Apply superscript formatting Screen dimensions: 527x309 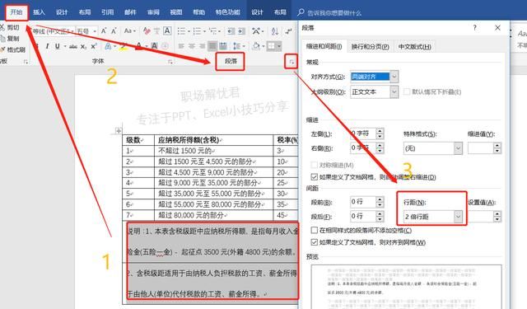94,46
